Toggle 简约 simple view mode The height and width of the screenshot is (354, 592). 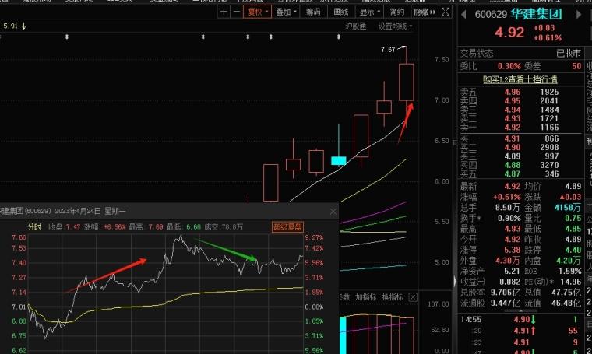[x=396, y=12]
